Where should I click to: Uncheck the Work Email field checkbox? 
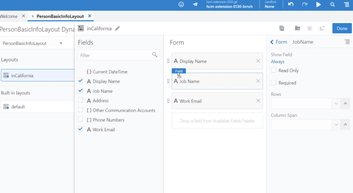coord(80,129)
